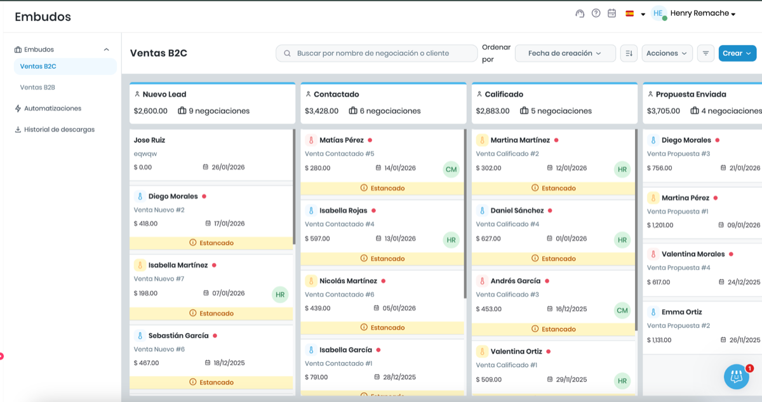Click the Calificado column scrollbar

tap(636, 230)
